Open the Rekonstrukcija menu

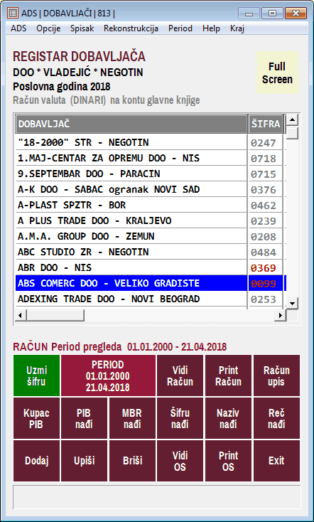coord(131,28)
